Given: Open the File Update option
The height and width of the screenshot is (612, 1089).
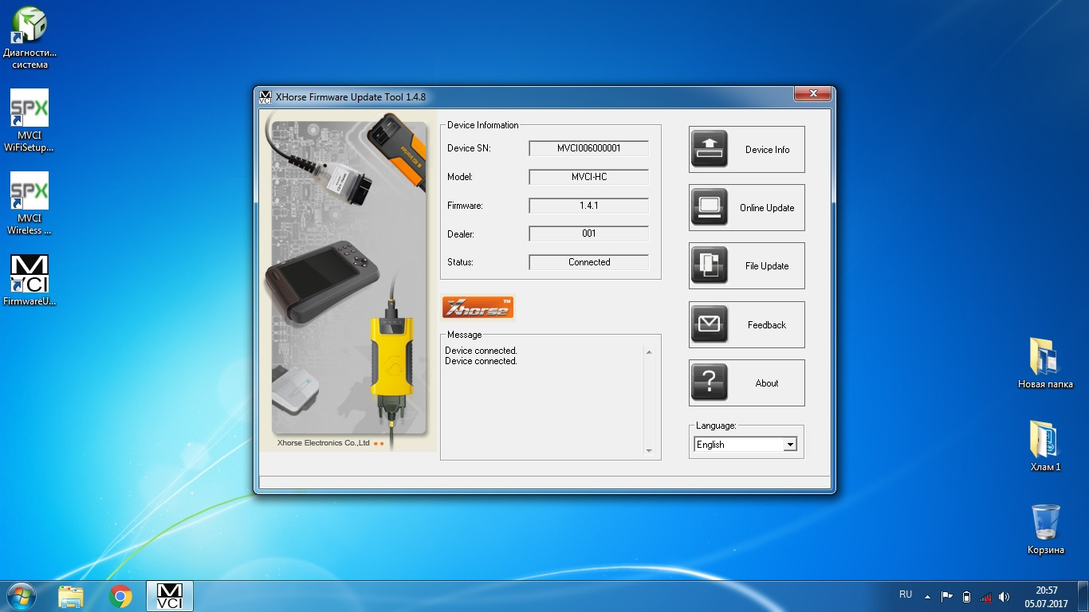Looking at the screenshot, I should (x=747, y=266).
